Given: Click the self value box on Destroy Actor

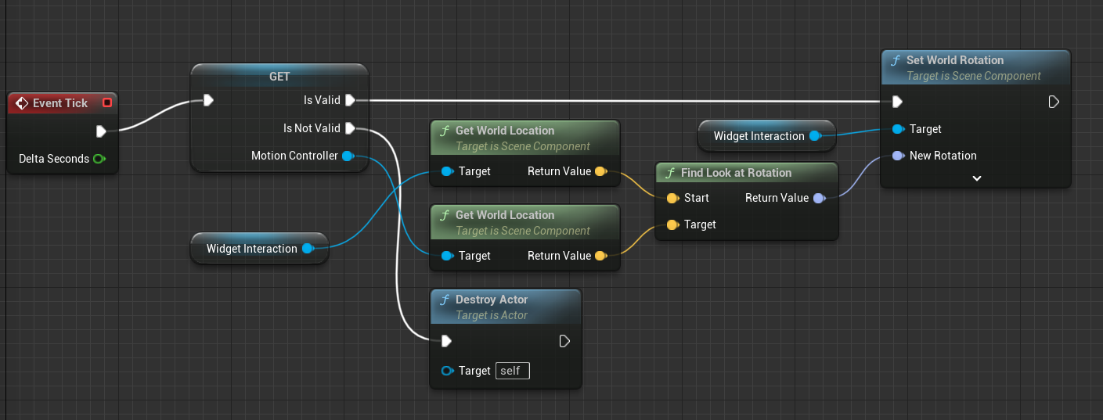Looking at the screenshot, I should point(513,371).
